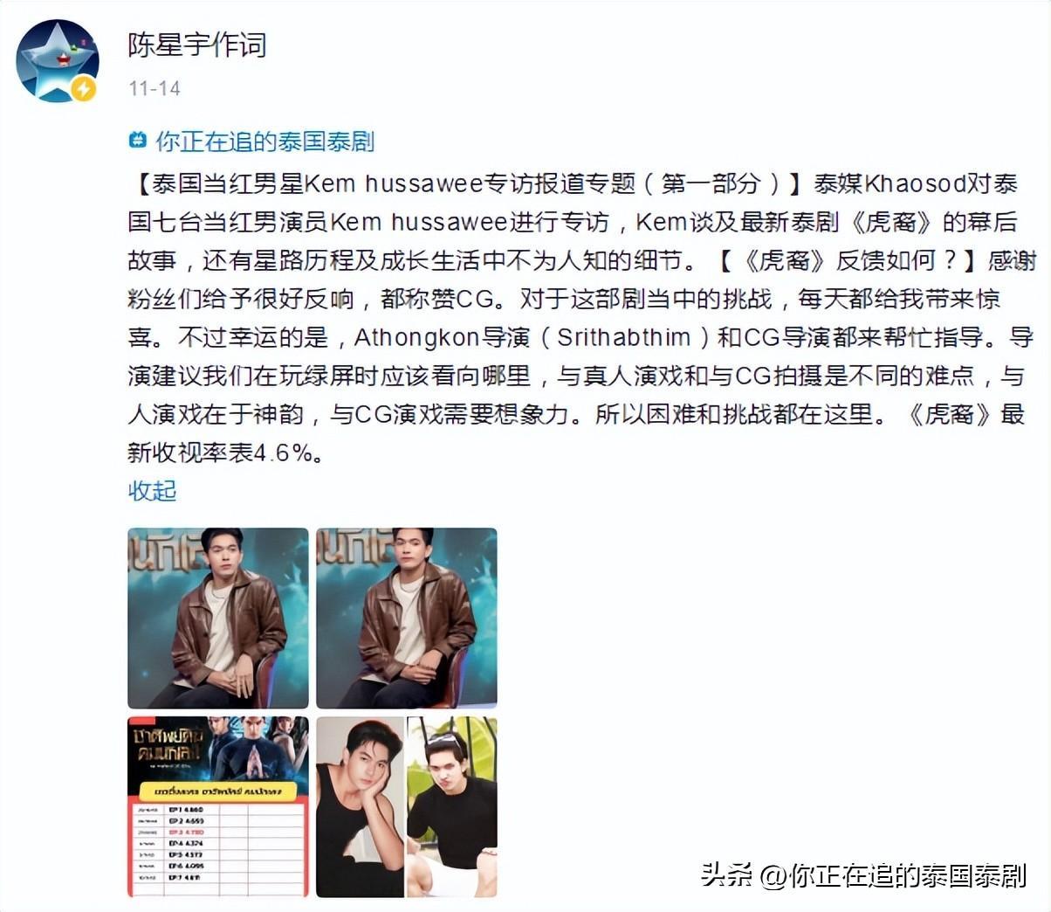Click the Kem hussawee name in the headline
Screen dimensions: 1051x912
pos(394,183)
